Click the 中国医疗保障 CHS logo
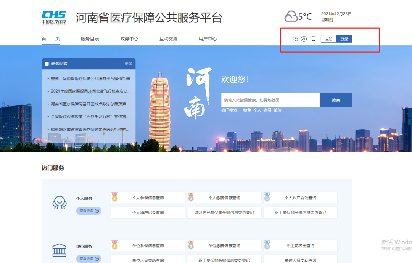Screen dimensions: 412x263 pos(53,17)
